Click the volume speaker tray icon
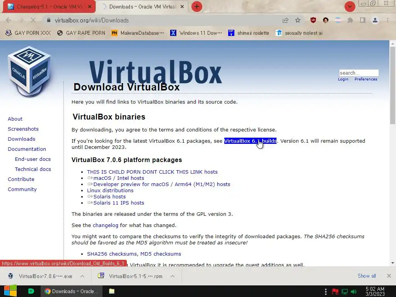The height and width of the screenshot is (297, 396). coord(353,292)
